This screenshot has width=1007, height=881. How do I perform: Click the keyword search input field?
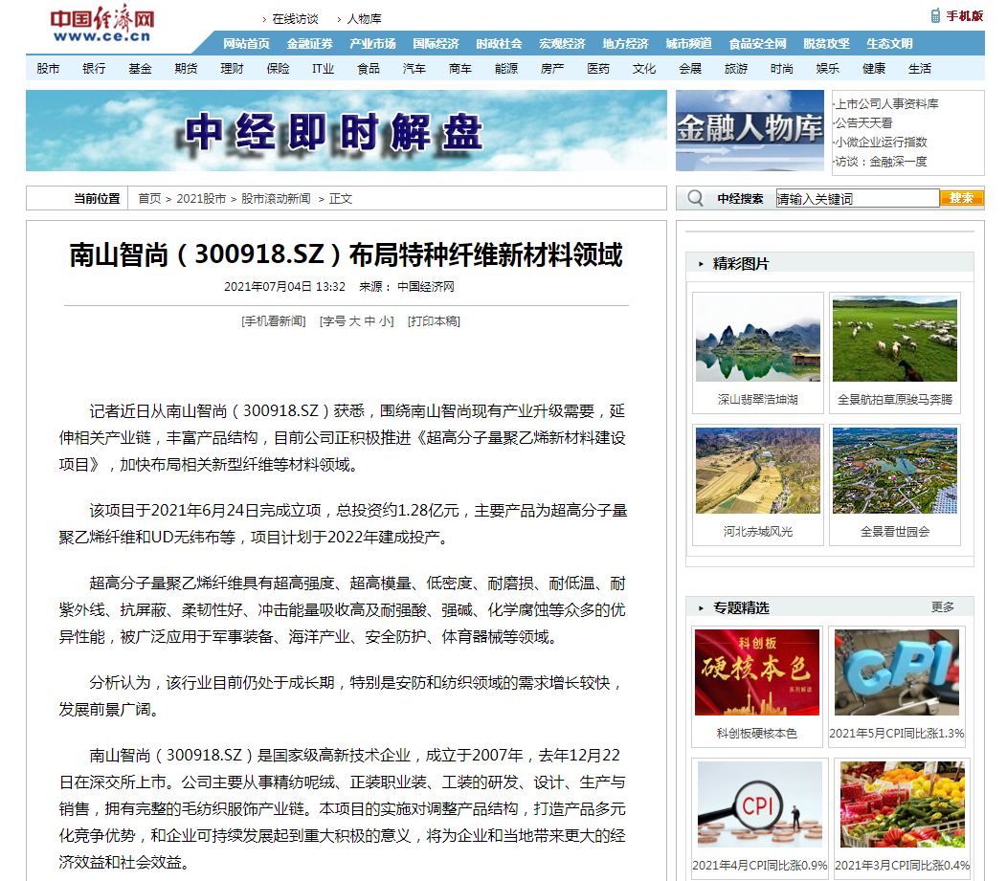pos(856,199)
